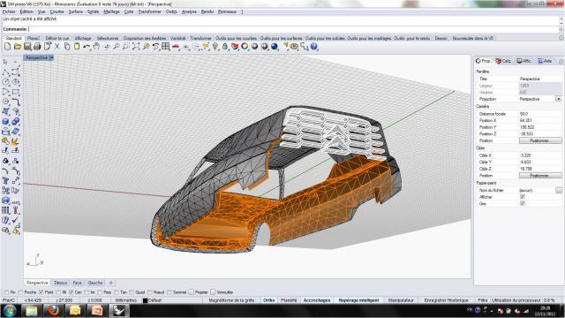Enable the Quad osnap checkbox

[132, 292]
